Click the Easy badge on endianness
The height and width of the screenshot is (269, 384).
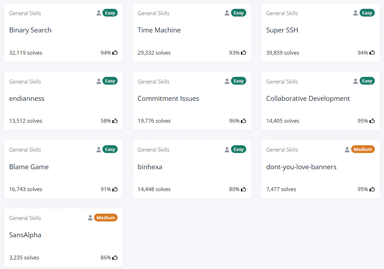110,81
